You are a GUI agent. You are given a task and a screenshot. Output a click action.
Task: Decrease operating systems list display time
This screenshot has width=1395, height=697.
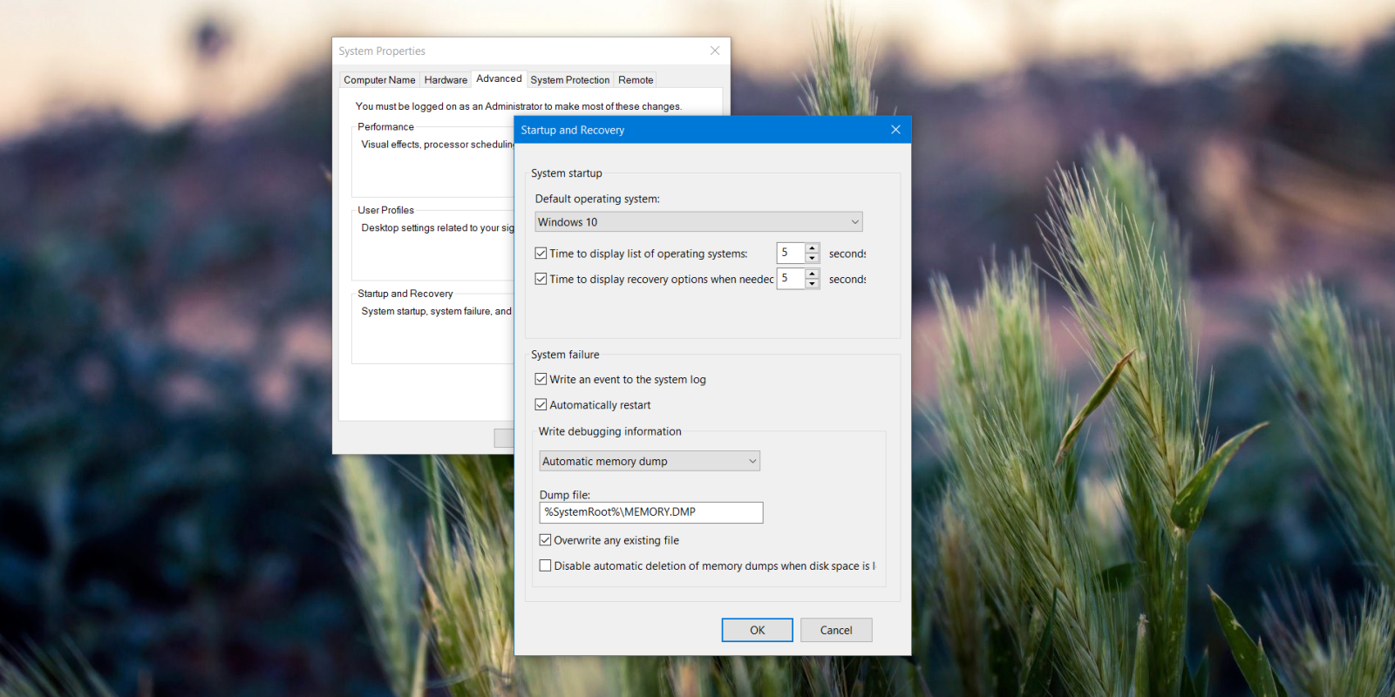pos(813,258)
